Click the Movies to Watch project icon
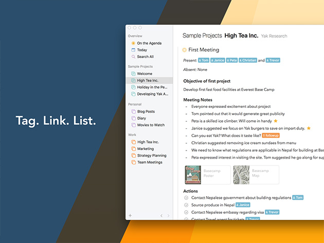The height and width of the screenshot is (243, 324). tap(134, 125)
